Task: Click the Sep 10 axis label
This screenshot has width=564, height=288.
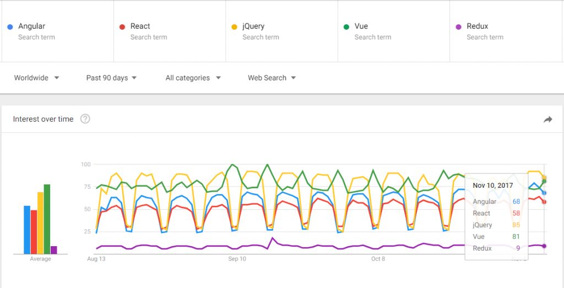Action: (237, 259)
